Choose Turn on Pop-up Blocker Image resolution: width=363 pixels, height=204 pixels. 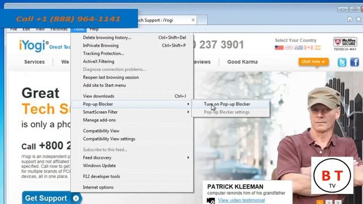point(231,104)
